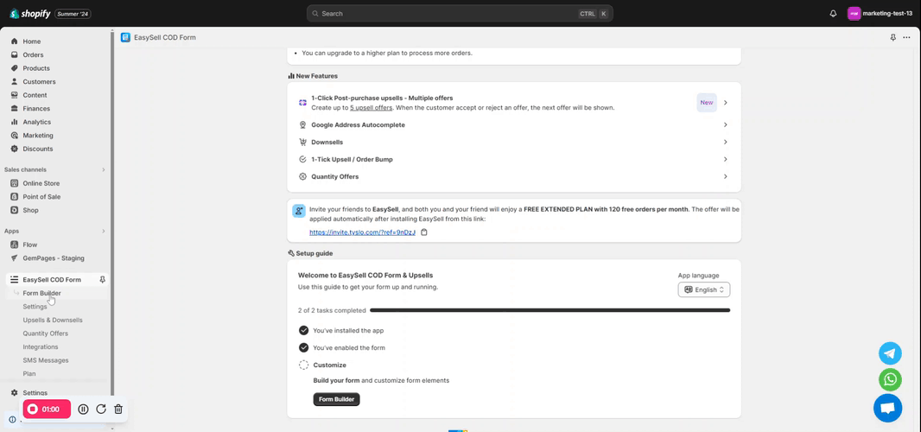Restart the recording with the circular arrow

(x=101, y=410)
